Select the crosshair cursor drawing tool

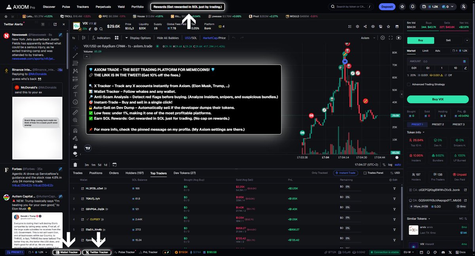pos(75,48)
